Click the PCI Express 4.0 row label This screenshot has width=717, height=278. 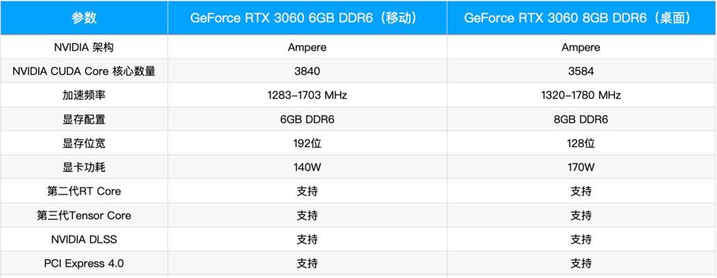[x=83, y=263]
